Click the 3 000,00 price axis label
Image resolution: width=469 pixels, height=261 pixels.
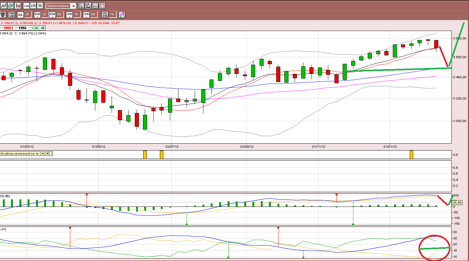(x=460, y=121)
